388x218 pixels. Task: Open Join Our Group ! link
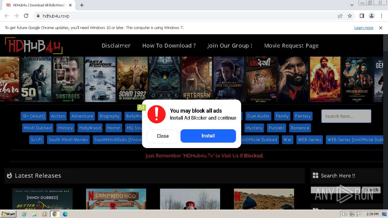(x=230, y=45)
